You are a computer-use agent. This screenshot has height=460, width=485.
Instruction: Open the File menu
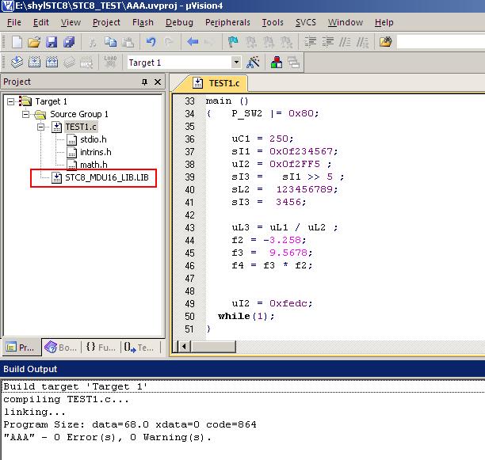[14, 22]
